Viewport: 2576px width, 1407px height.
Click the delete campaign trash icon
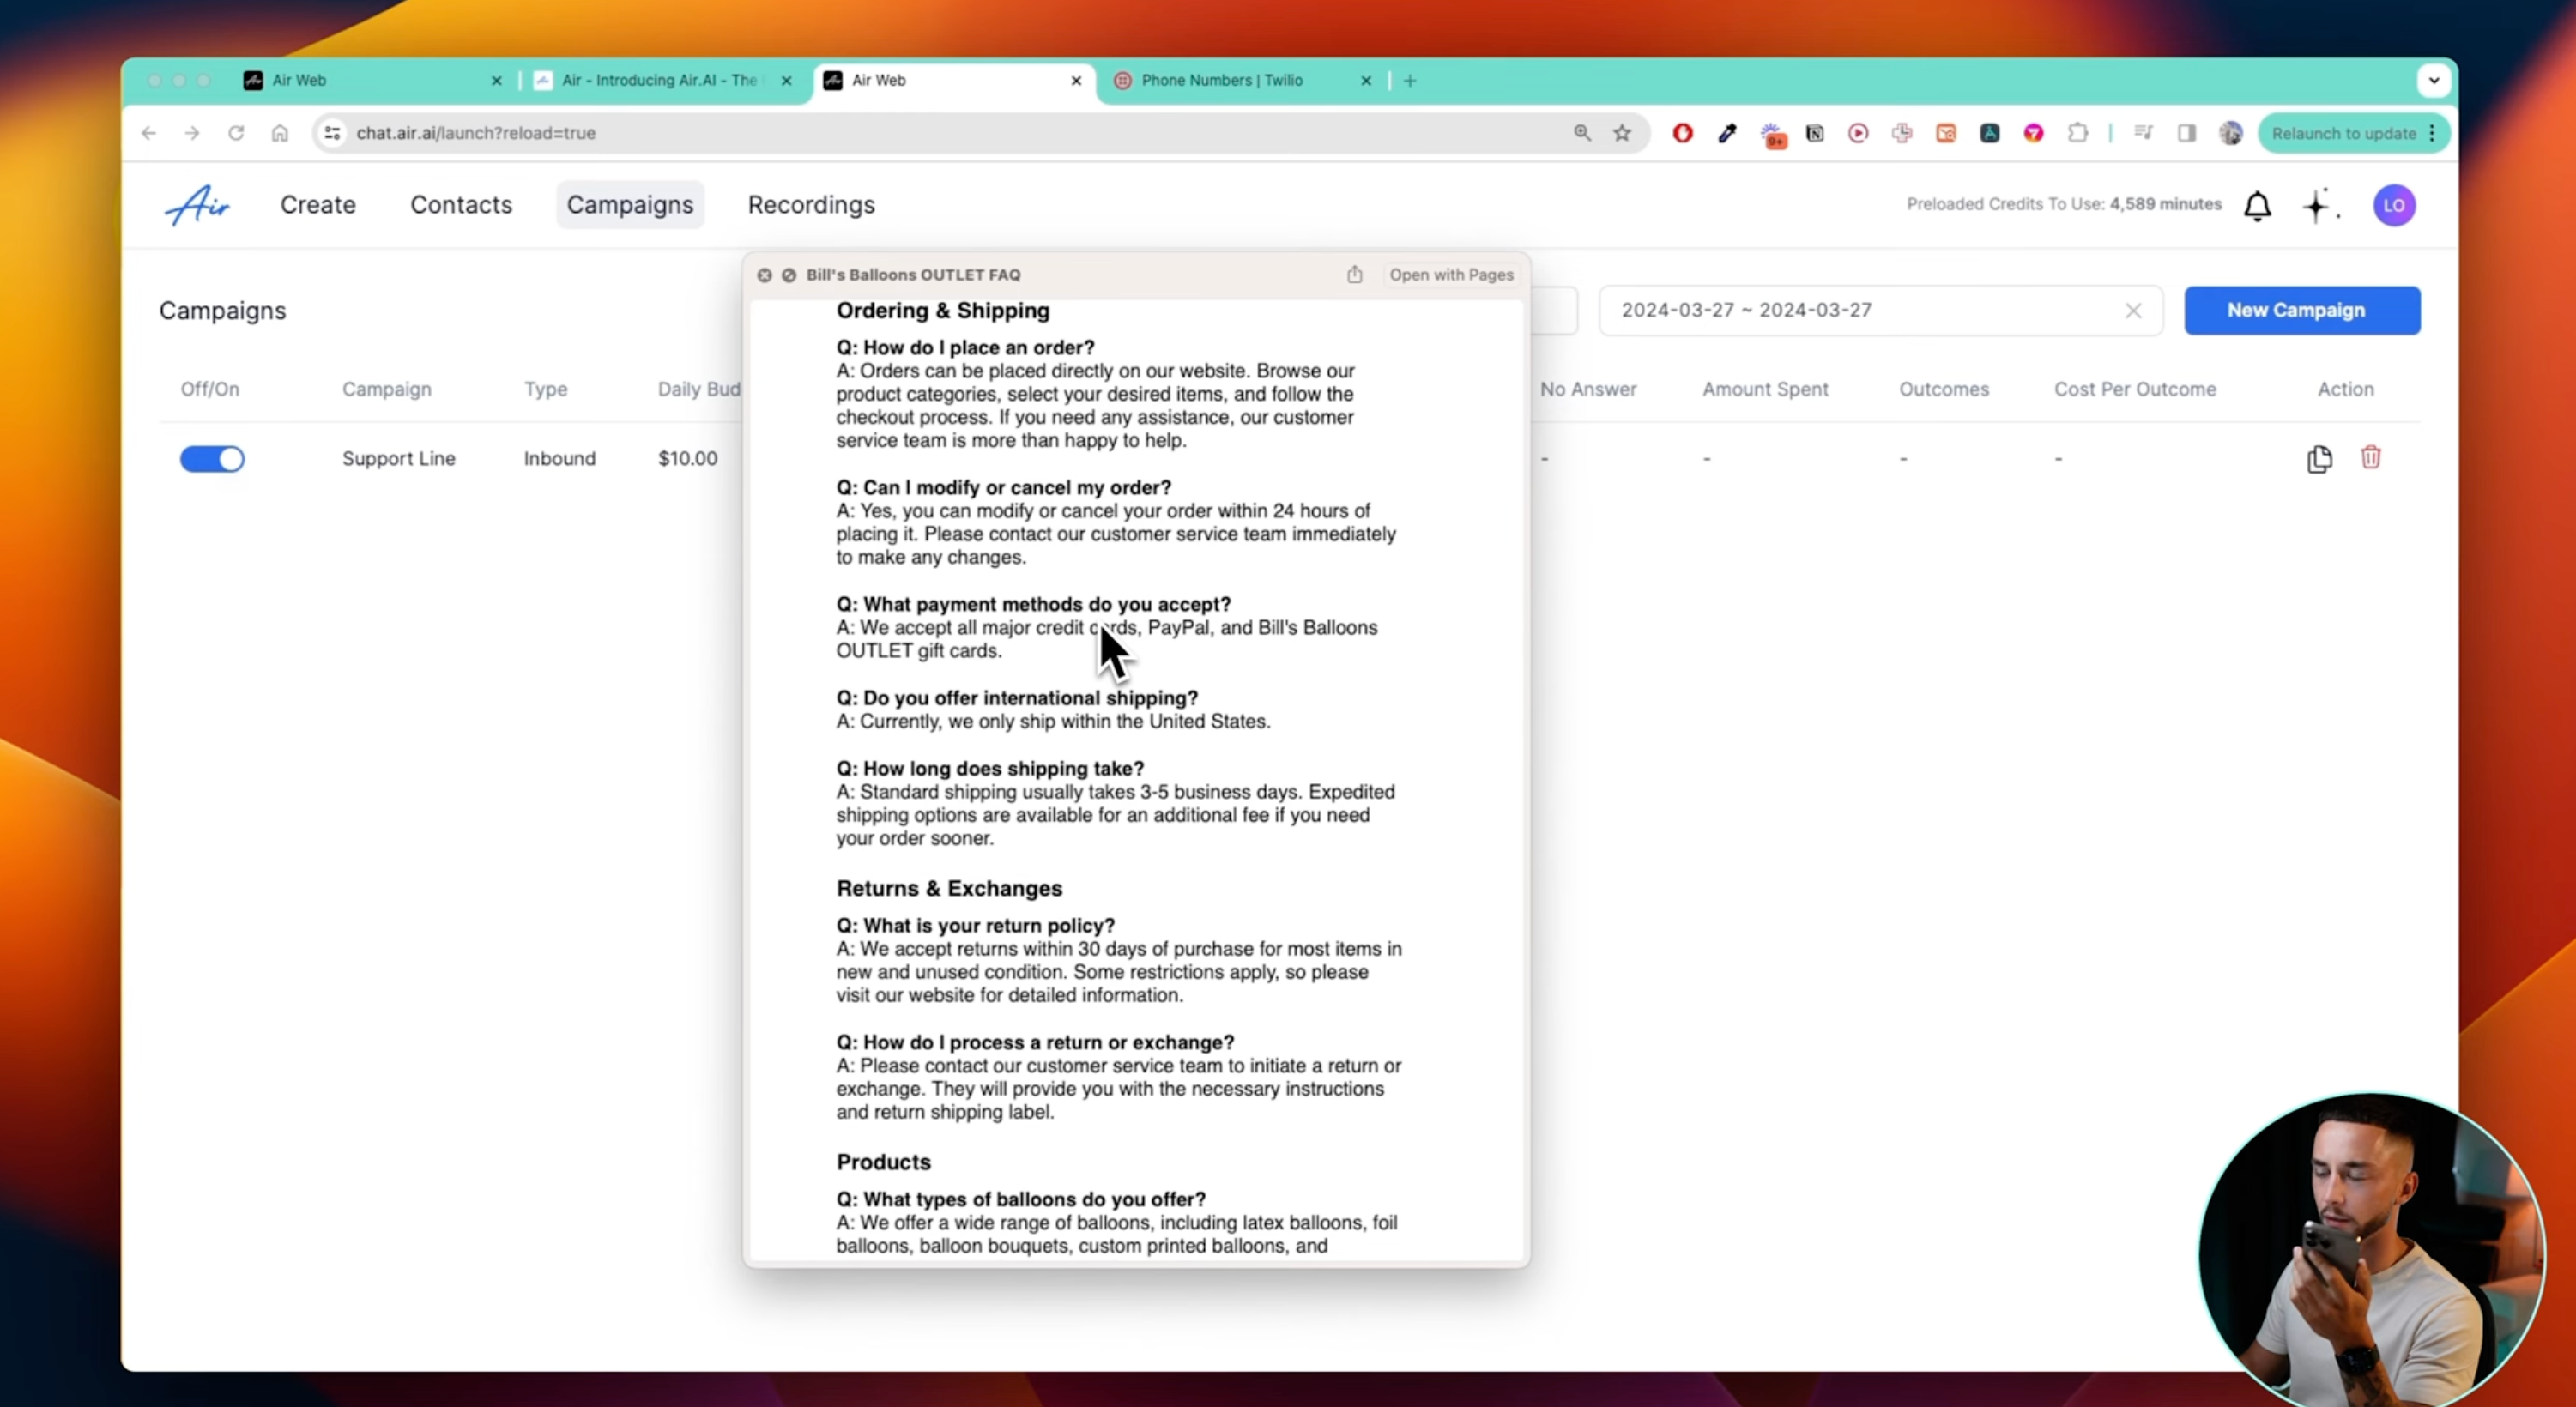coord(2370,457)
